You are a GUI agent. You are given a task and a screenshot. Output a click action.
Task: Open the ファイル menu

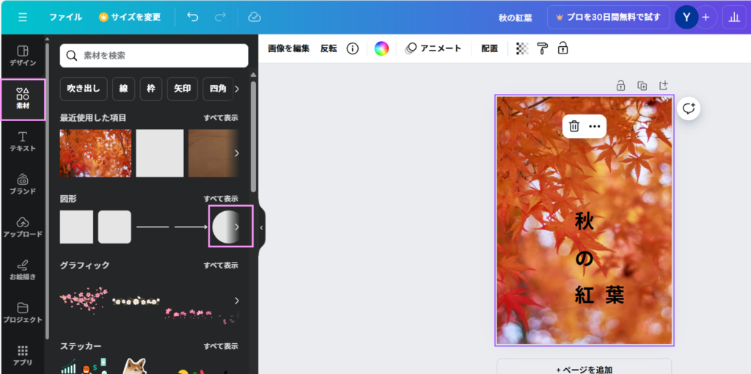[65, 17]
